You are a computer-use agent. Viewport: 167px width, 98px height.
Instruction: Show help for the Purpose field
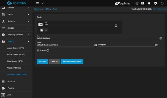[96, 45]
